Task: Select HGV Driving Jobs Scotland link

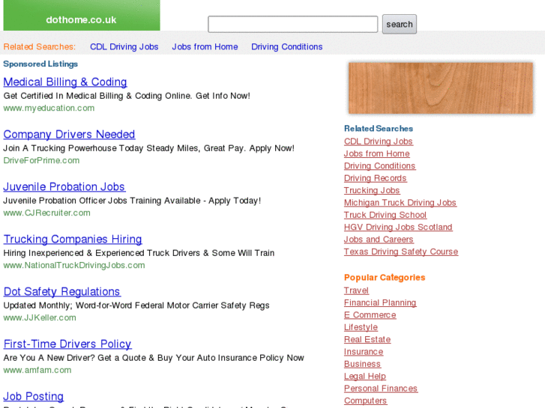Action: [398, 227]
